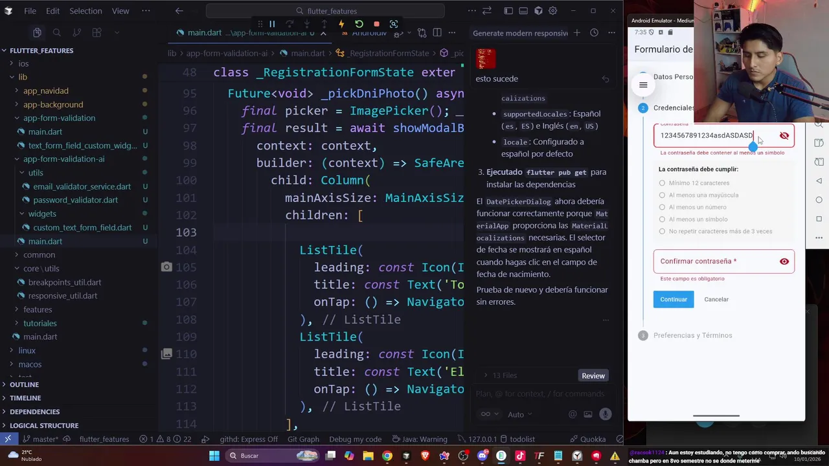Start a new chat with plus icon
The height and width of the screenshot is (466, 829).
pos(578,33)
